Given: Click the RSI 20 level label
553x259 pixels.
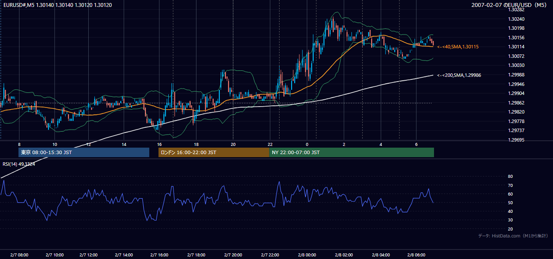Looking at the screenshot, I should pyautogui.click(x=510, y=229).
